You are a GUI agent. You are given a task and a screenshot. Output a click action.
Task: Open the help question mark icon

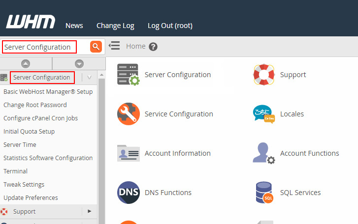coord(153,47)
